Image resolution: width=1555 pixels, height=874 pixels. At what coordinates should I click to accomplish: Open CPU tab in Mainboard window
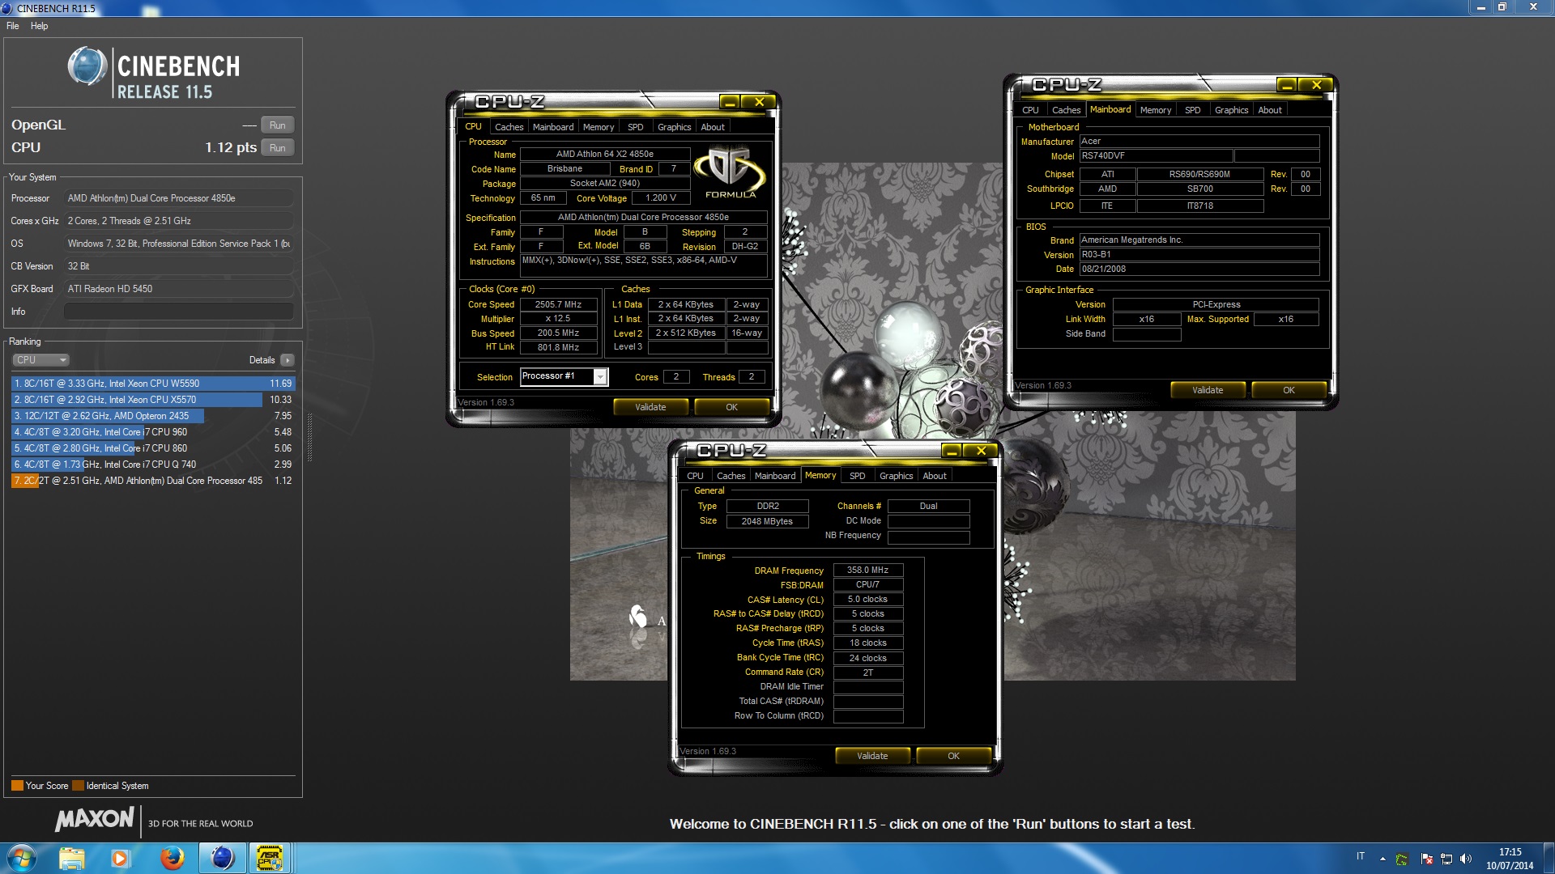[x=1030, y=110]
